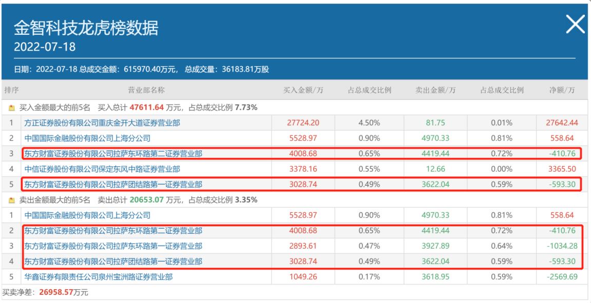Click the 卖出金额/万 column header

coord(435,90)
